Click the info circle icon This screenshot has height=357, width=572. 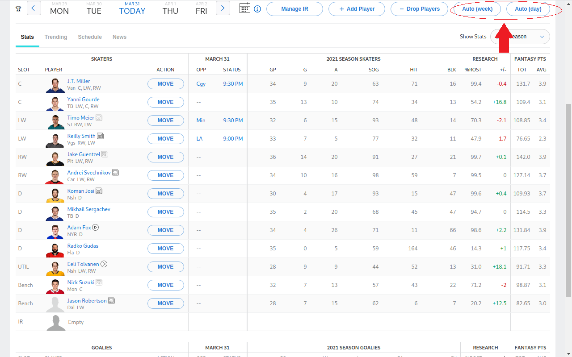click(257, 8)
